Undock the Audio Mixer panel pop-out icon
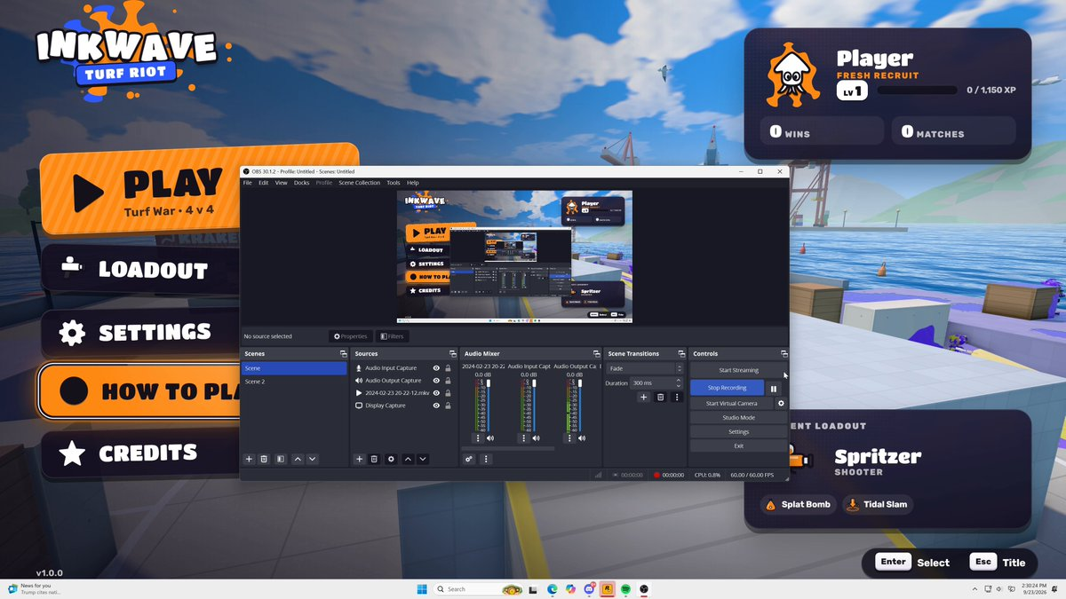1066x599 pixels. pos(596,353)
